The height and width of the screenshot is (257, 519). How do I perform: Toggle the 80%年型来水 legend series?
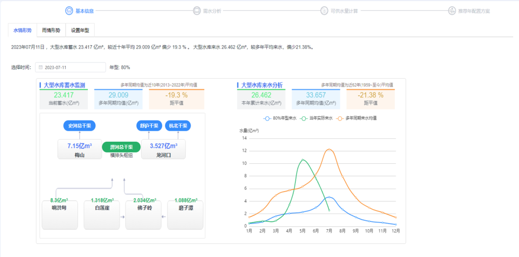point(280,118)
